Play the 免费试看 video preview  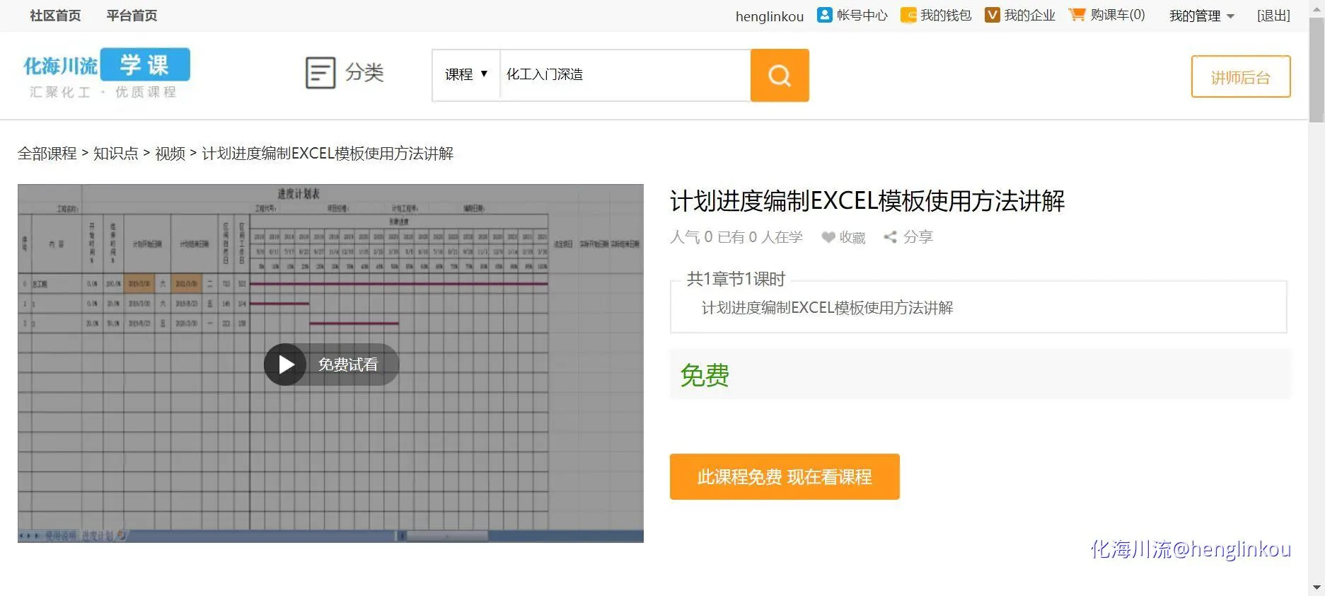[286, 365]
